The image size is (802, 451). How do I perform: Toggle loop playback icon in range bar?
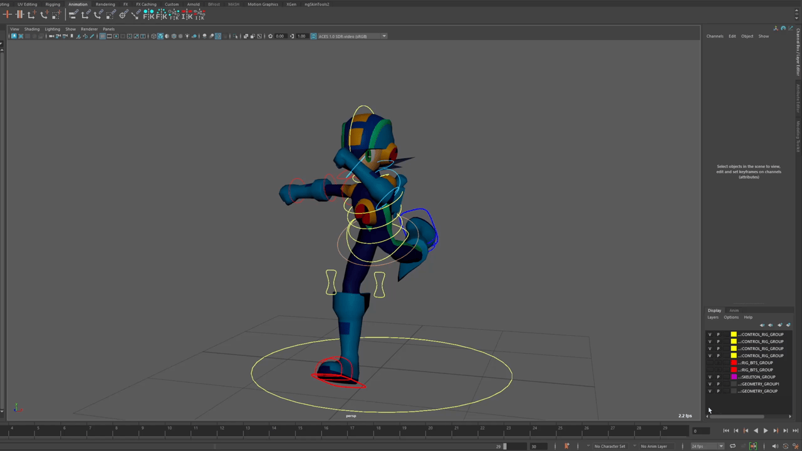[x=732, y=446]
